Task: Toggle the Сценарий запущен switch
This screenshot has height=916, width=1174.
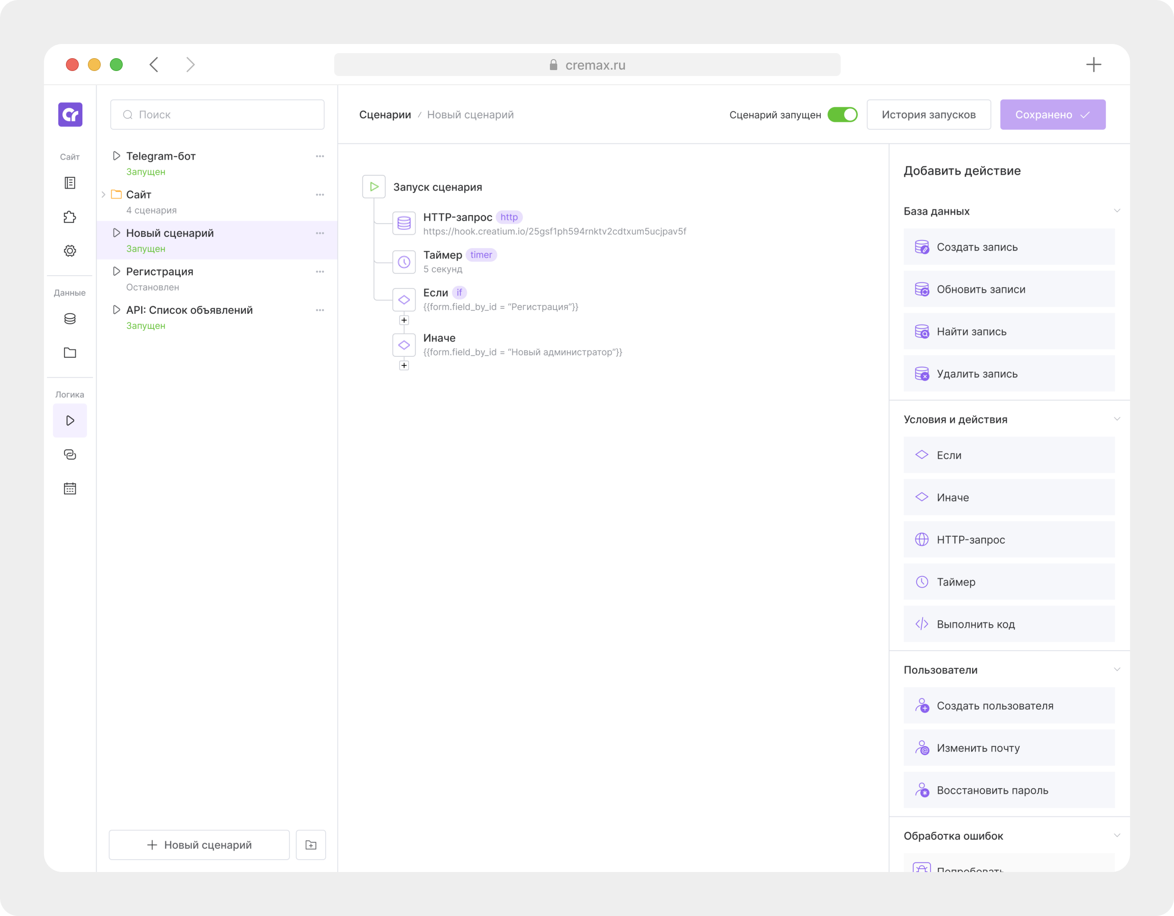Action: (842, 114)
